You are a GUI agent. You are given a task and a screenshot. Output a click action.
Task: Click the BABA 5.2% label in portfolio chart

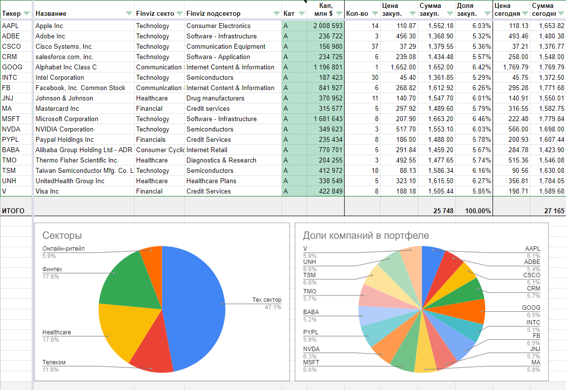311,316
